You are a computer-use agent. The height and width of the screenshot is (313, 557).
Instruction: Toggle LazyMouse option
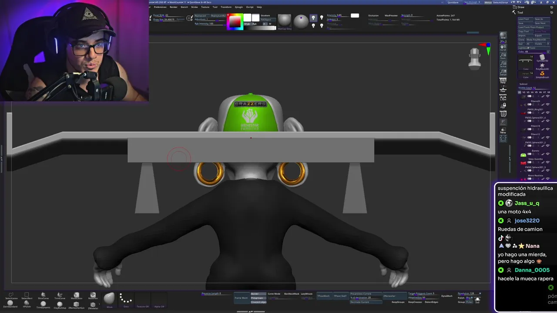pyautogui.click(x=307, y=294)
